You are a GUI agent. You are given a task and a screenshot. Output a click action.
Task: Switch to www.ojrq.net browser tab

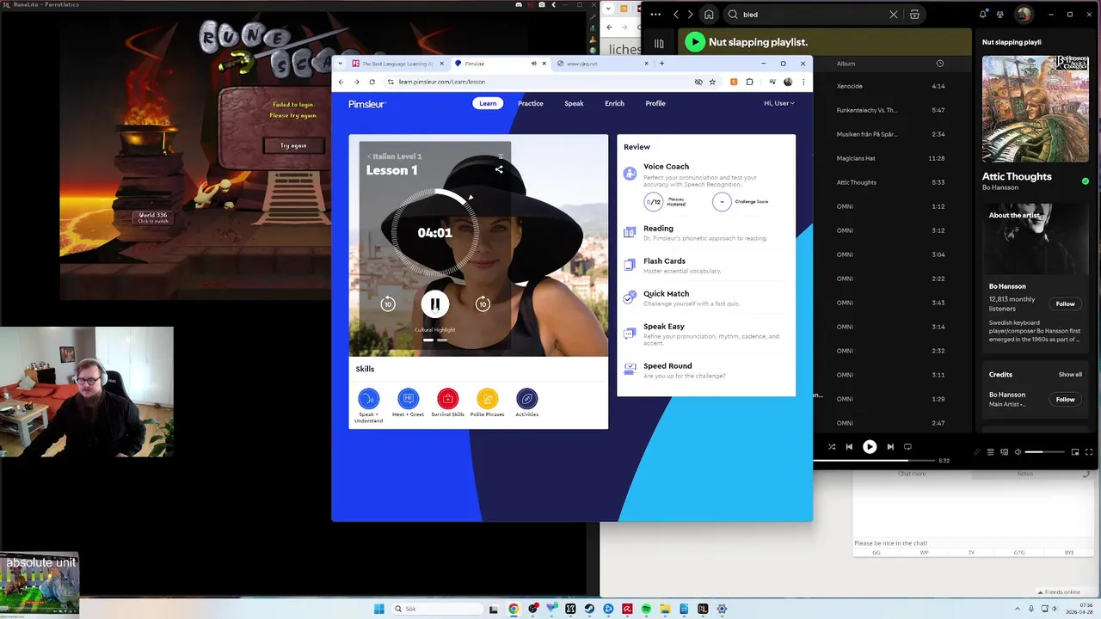(602, 64)
